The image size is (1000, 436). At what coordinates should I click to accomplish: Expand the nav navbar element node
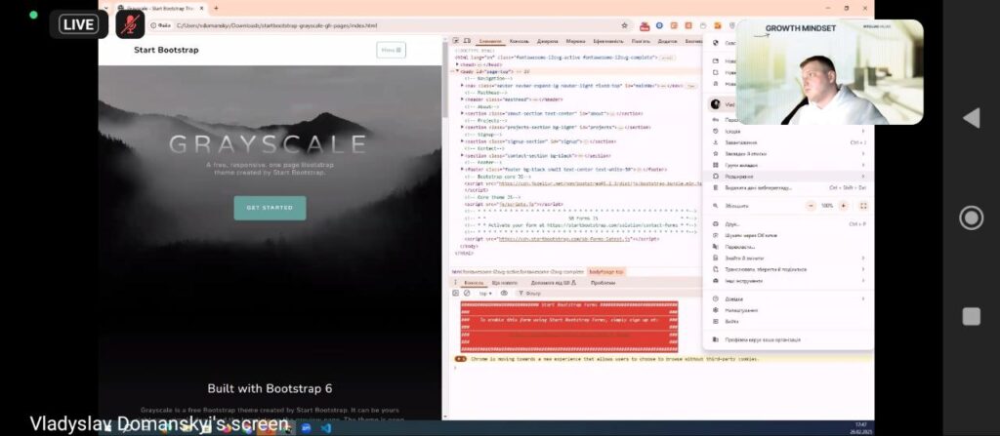point(462,86)
